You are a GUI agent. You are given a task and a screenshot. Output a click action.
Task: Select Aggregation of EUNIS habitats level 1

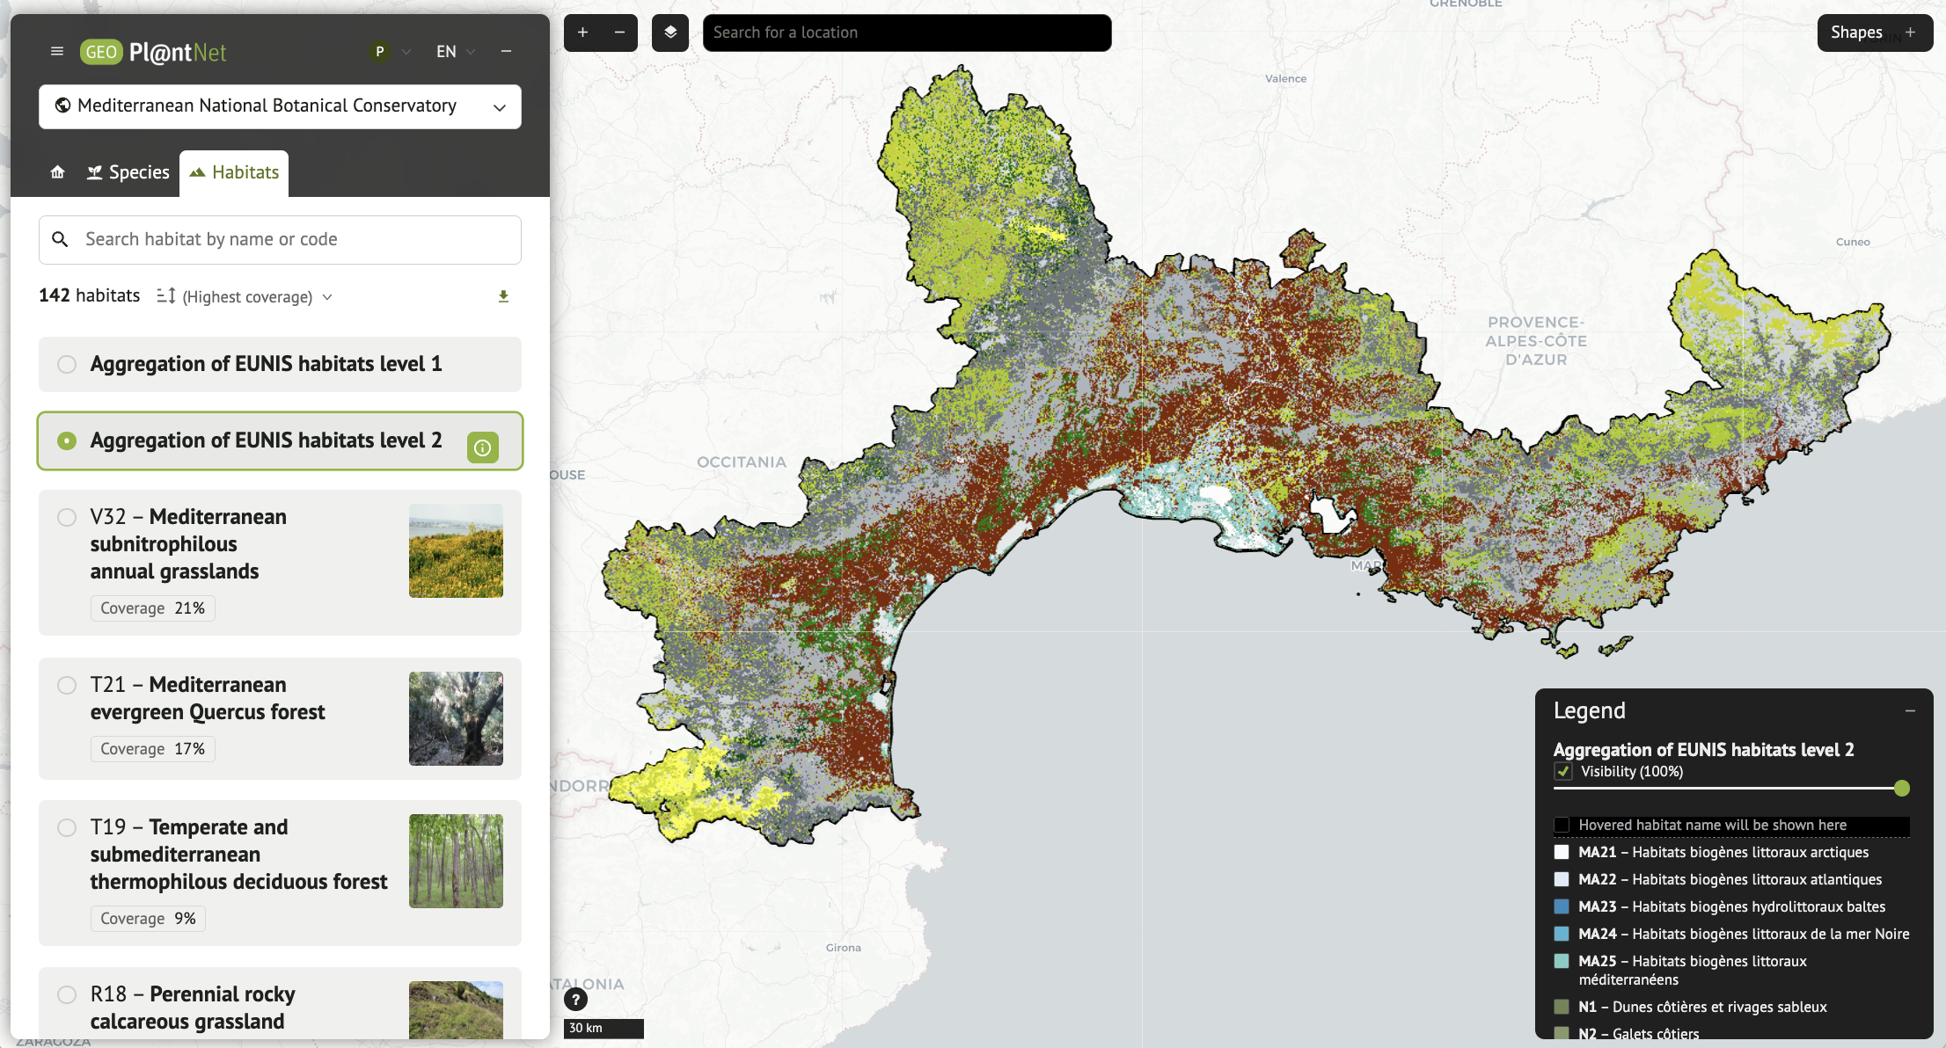pyautogui.click(x=67, y=364)
